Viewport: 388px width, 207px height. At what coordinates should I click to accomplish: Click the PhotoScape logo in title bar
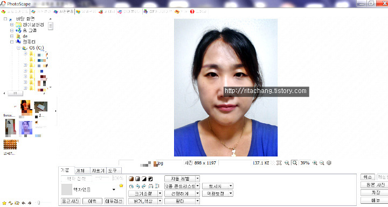click(3, 4)
